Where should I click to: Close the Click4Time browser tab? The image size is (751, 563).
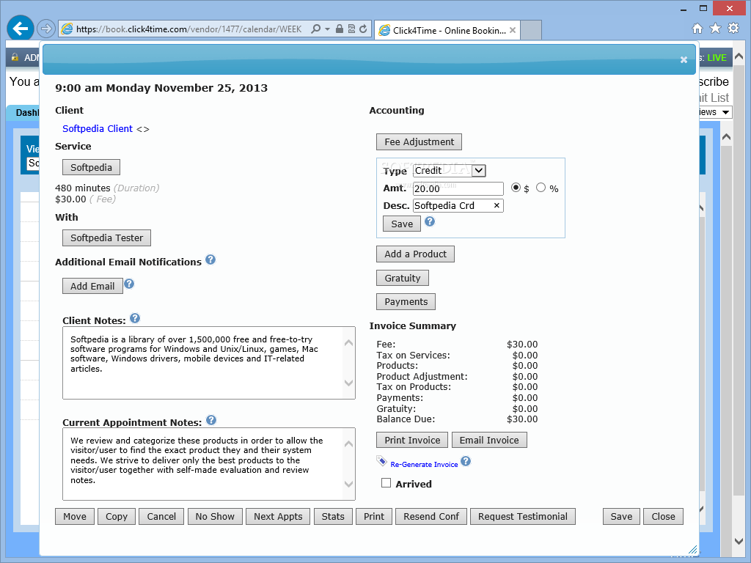513,30
